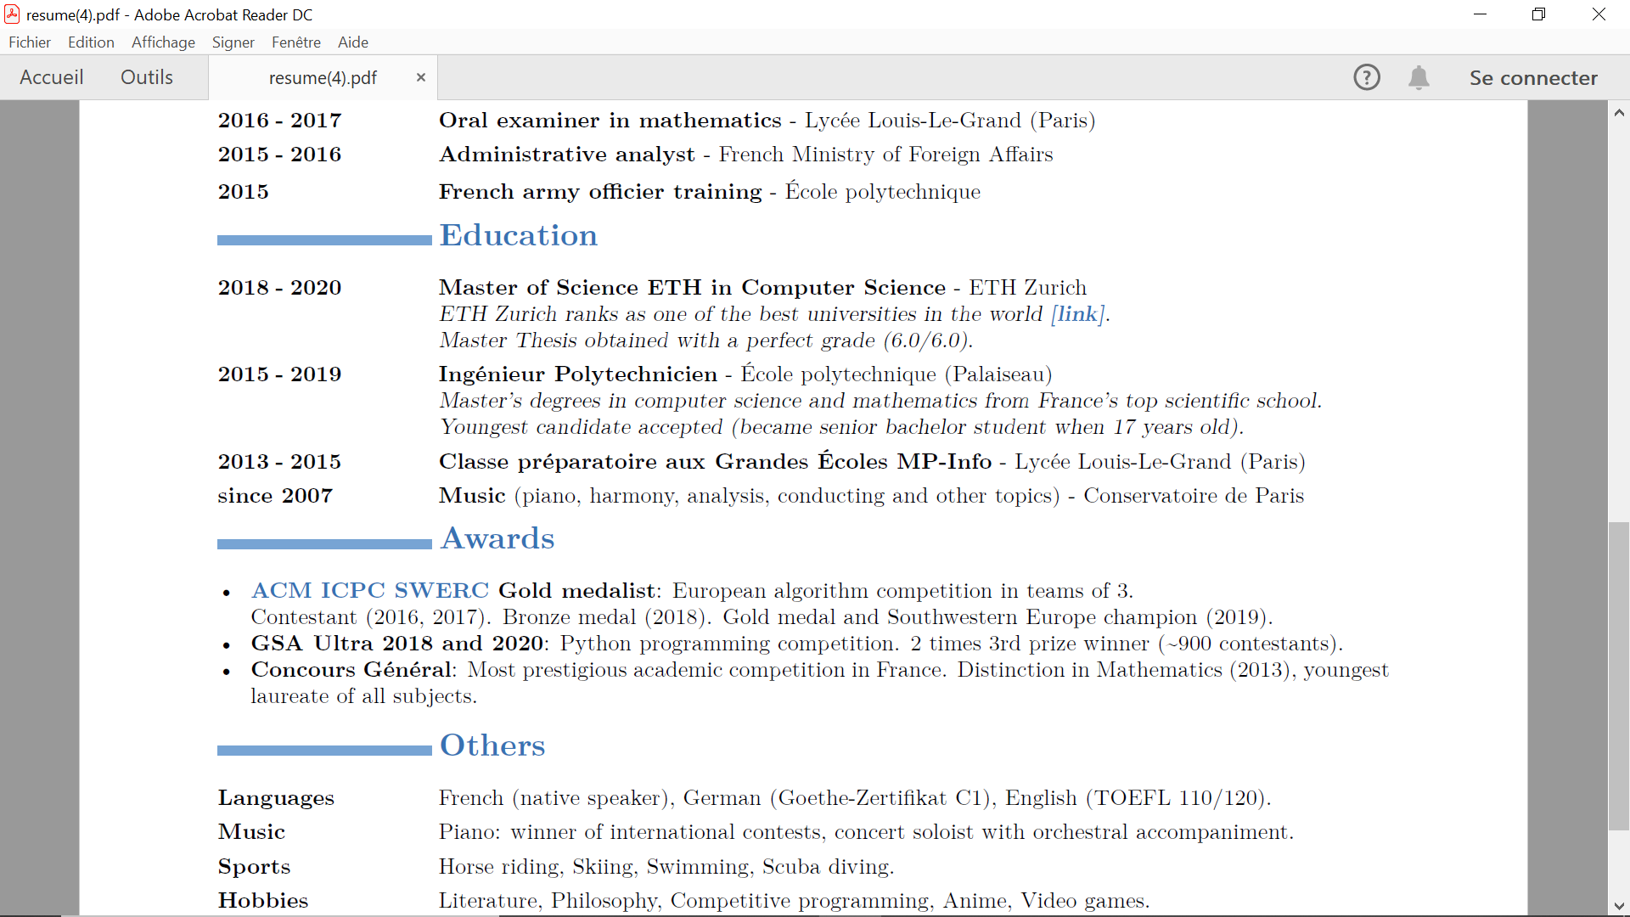
Task: Switch to the Outils tab
Action: (x=147, y=77)
